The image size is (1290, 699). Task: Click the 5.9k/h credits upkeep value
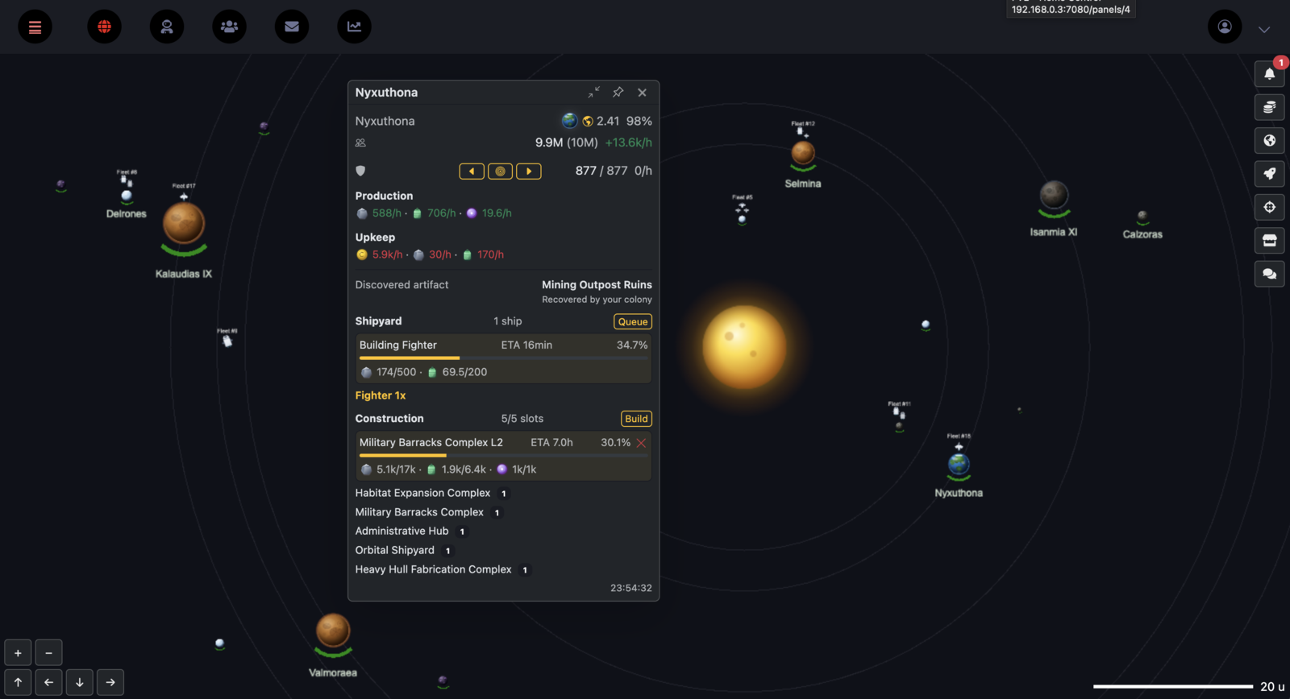point(387,254)
